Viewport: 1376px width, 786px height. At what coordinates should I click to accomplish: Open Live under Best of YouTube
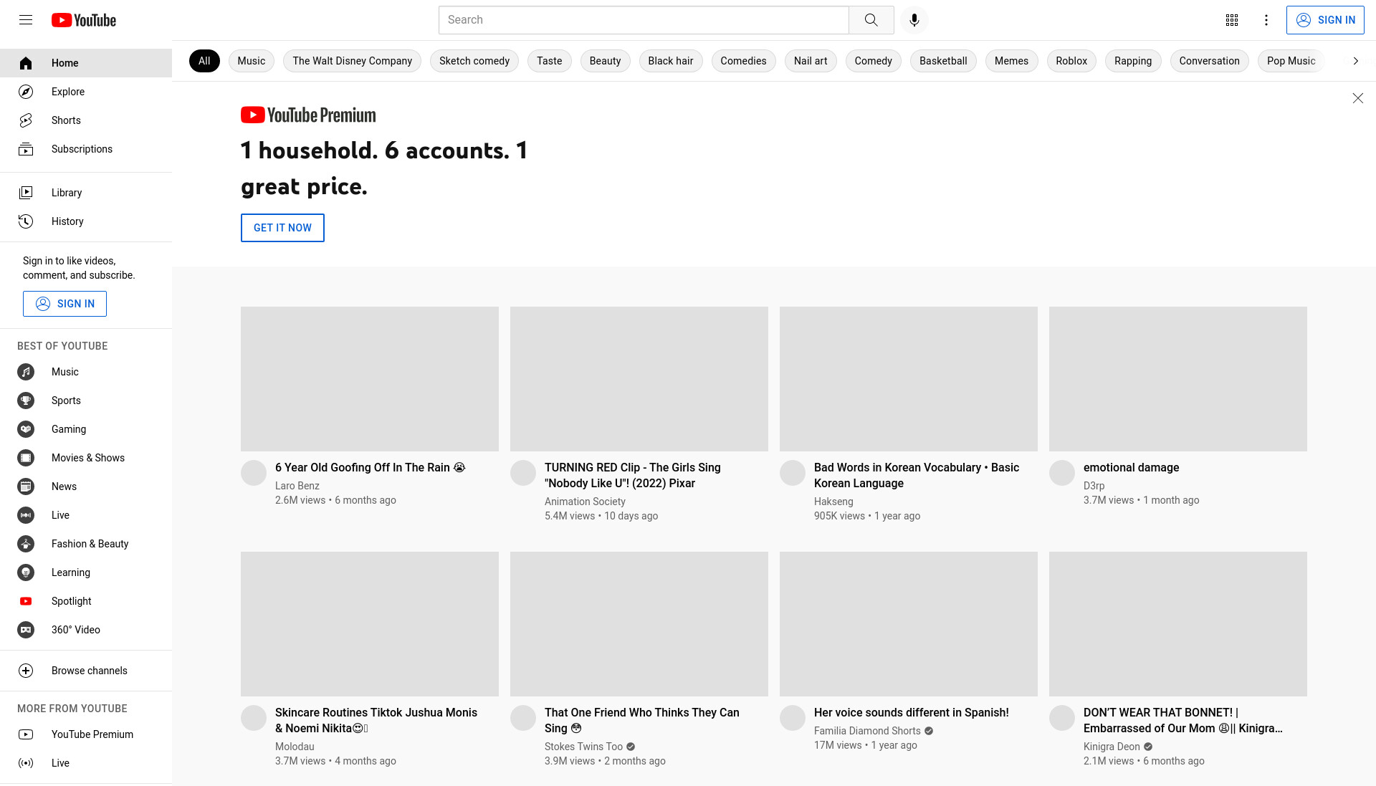click(x=86, y=515)
